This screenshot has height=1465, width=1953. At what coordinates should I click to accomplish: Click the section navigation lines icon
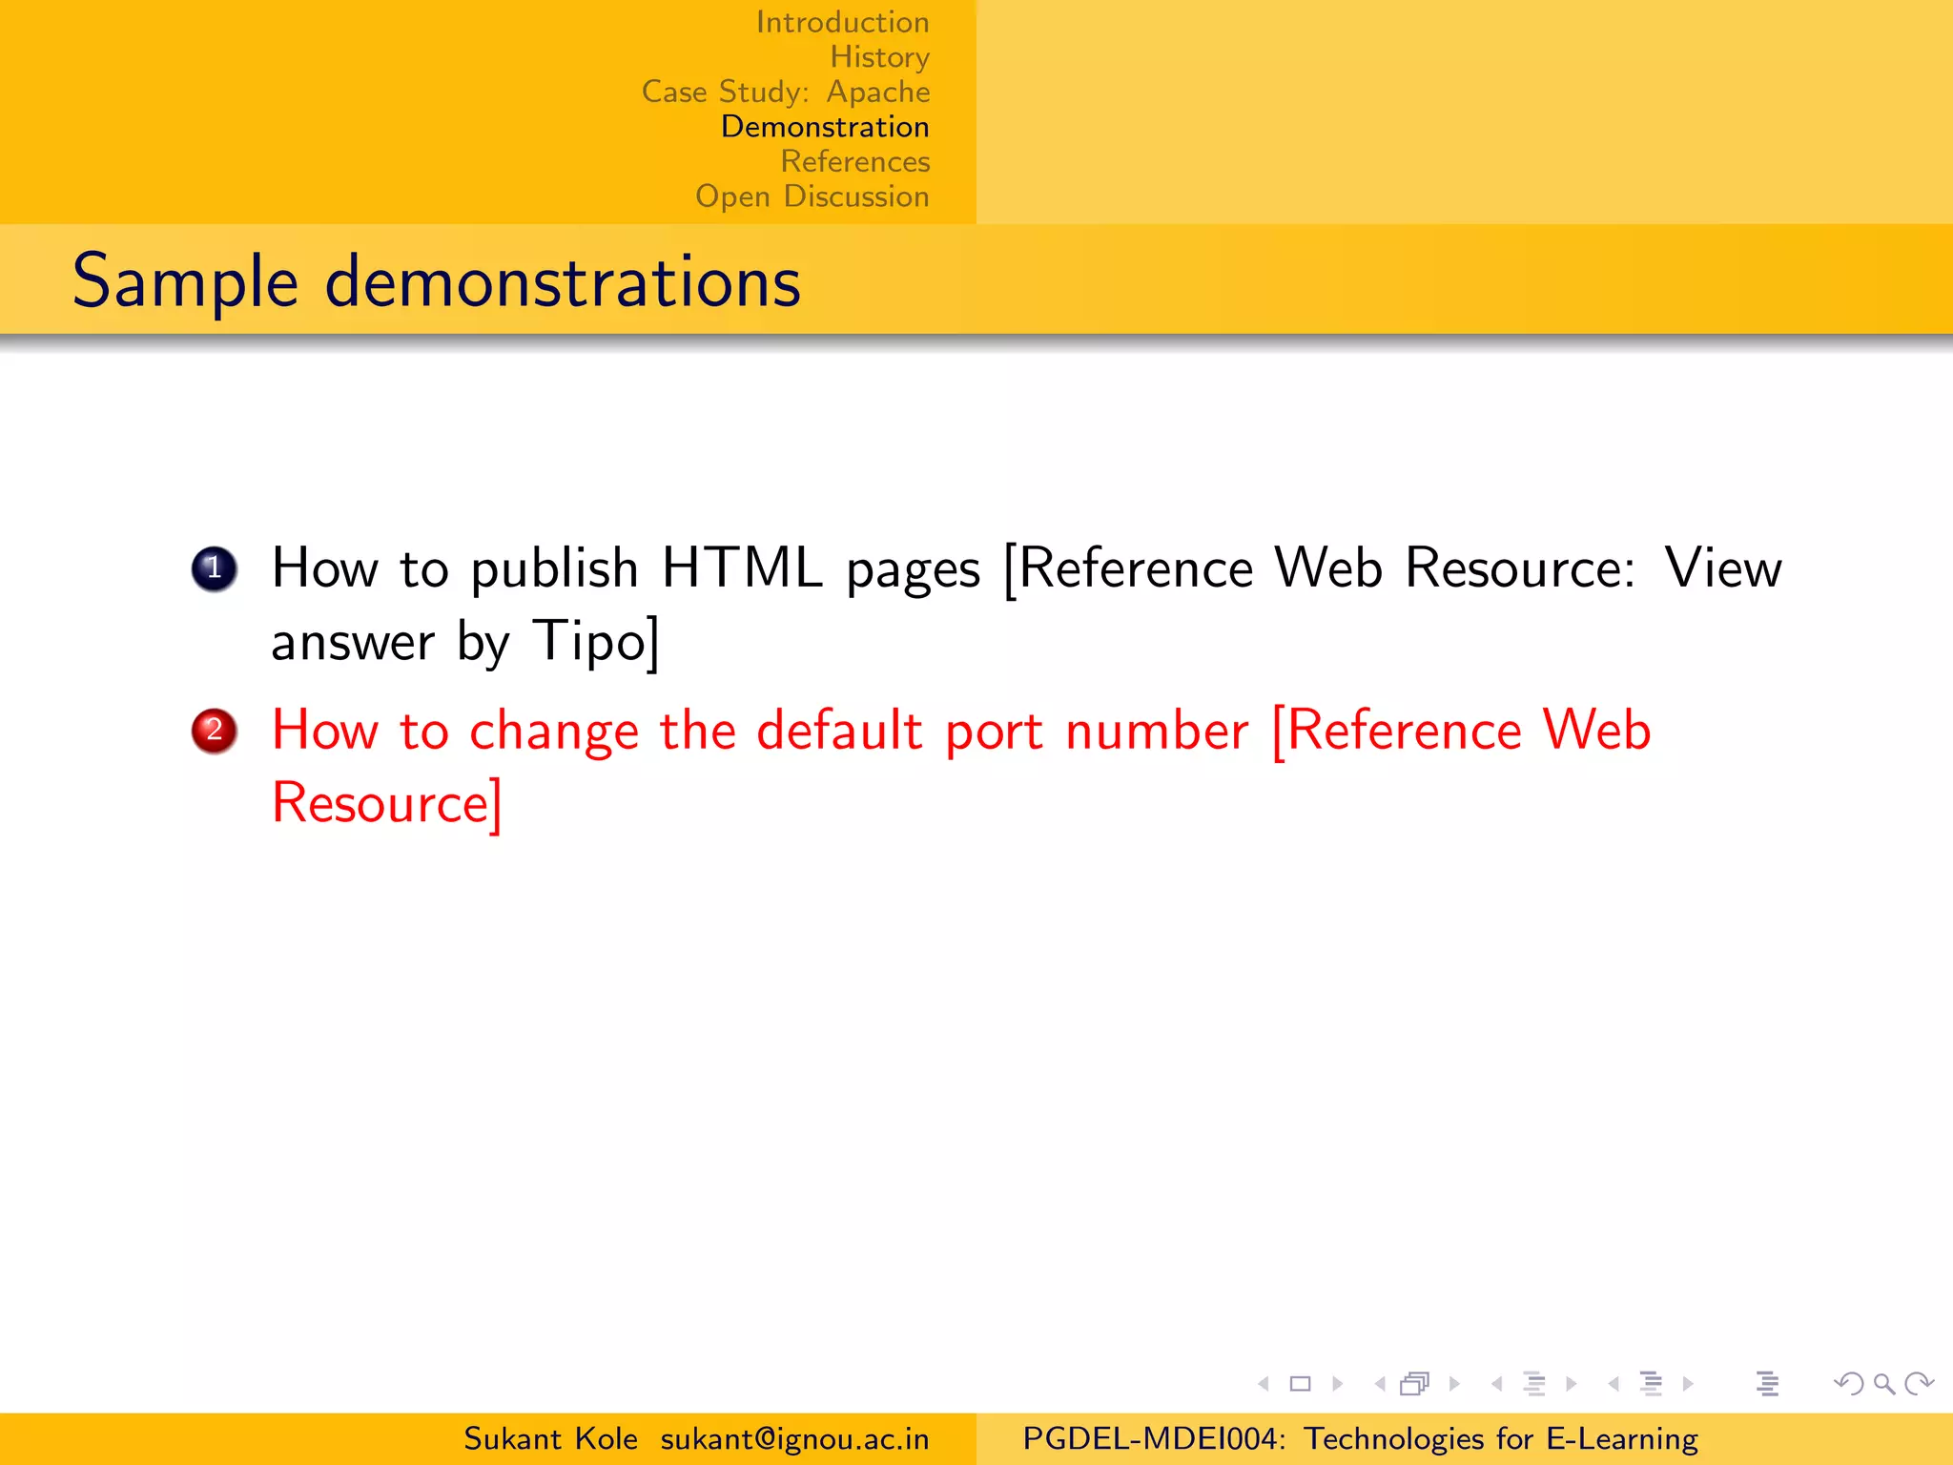[x=1651, y=1384]
